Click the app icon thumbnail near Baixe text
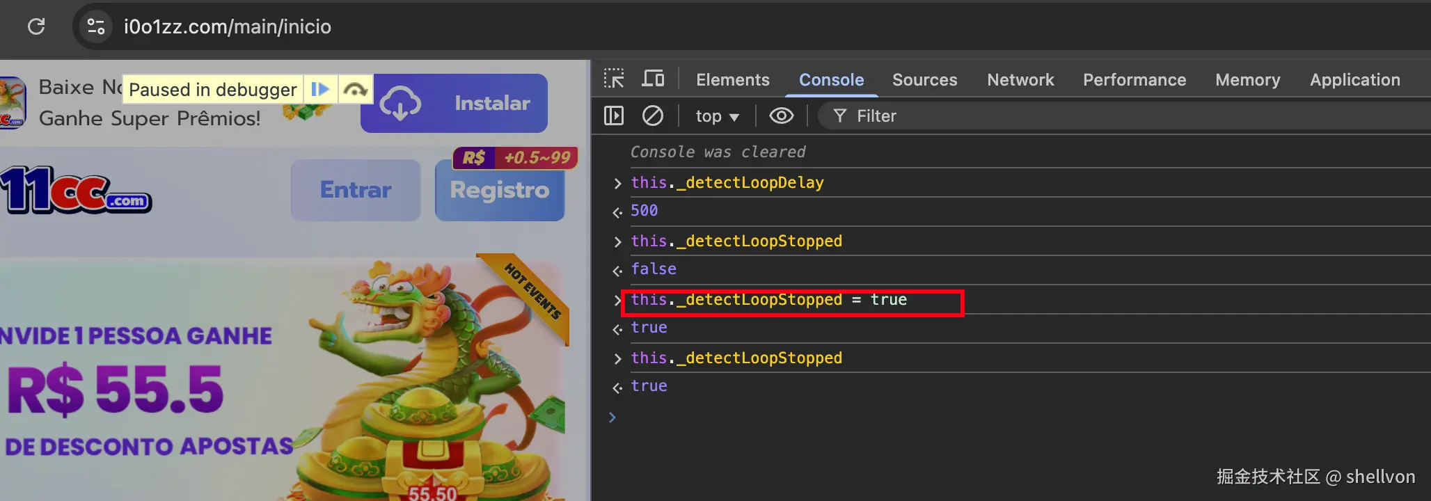The image size is (1431, 501). pos(13,103)
